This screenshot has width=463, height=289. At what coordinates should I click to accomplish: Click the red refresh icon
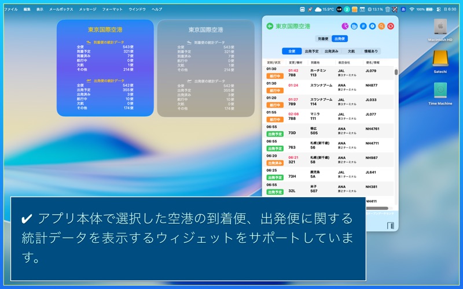pos(391,26)
